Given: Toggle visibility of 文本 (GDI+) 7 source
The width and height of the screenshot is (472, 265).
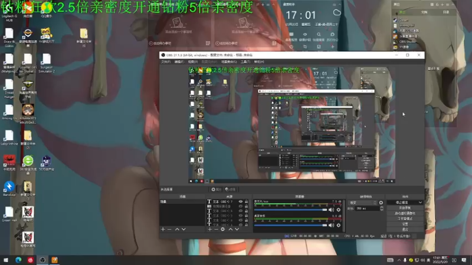Looking at the screenshot, I should 241,201.
